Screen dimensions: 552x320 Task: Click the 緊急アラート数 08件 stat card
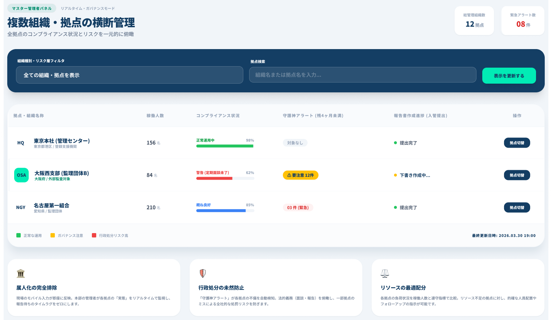[x=523, y=21]
